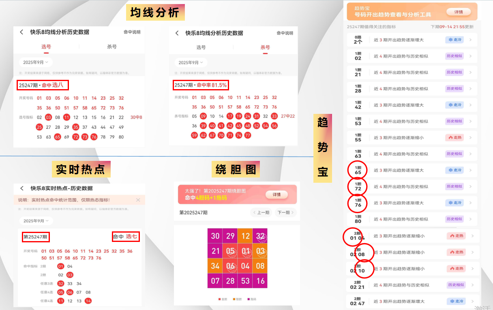Viewport: 493px width, 310px height.
Task: Go back from 快乐8实时热点 history page
Action: pos(22,188)
